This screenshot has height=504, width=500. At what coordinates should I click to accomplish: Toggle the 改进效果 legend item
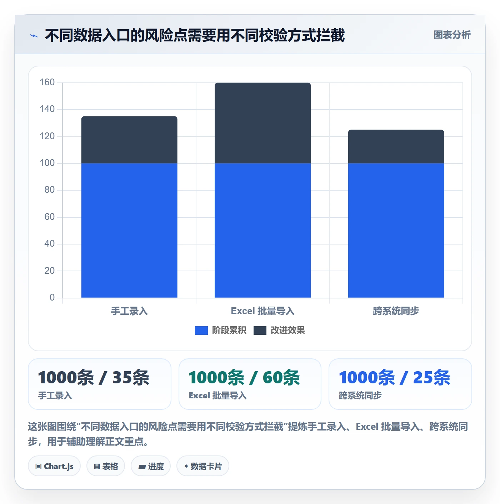tap(279, 331)
